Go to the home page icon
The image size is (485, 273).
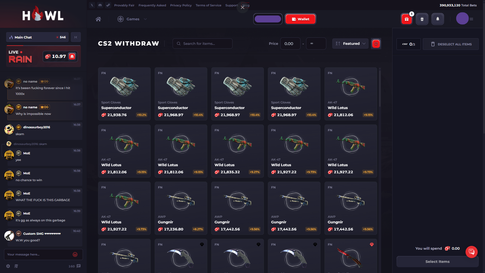[x=98, y=19]
